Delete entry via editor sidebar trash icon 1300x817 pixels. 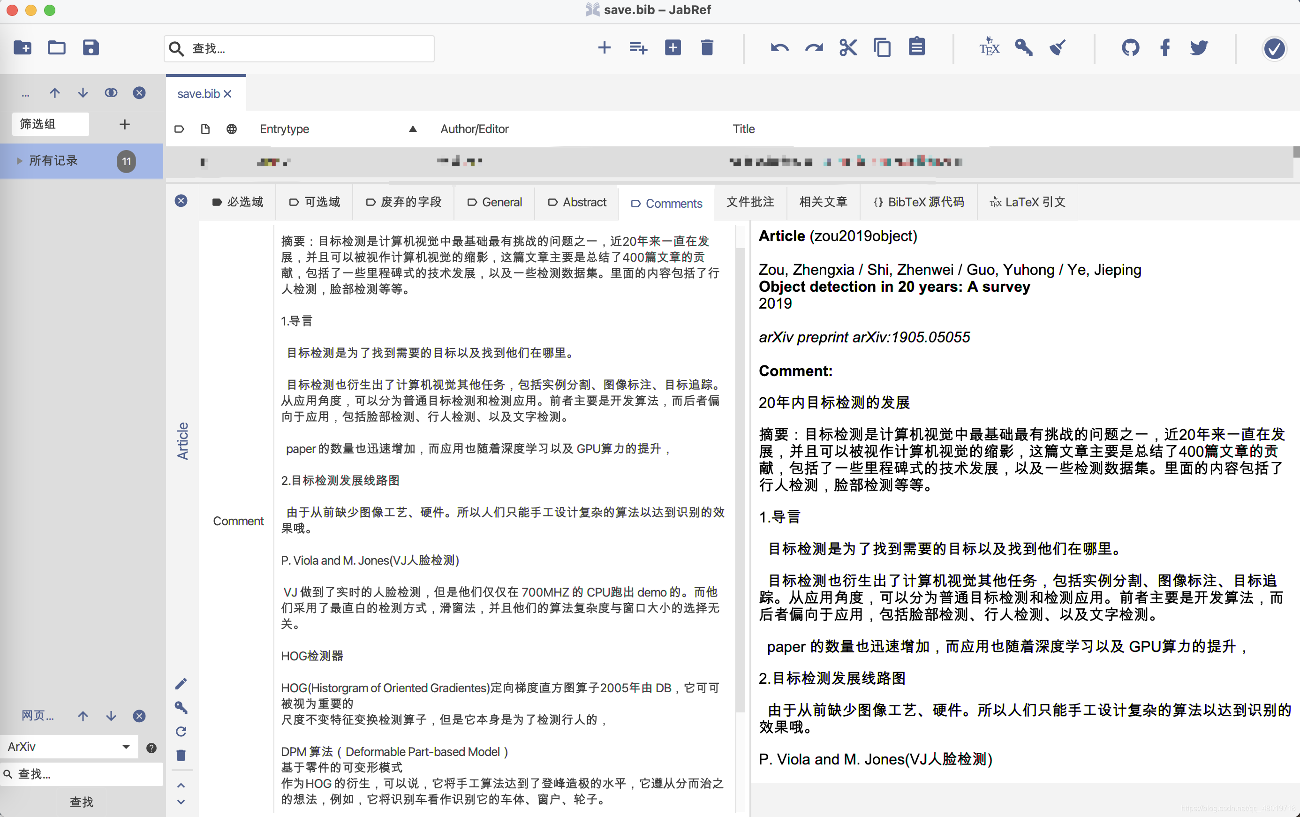tap(181, 755)
